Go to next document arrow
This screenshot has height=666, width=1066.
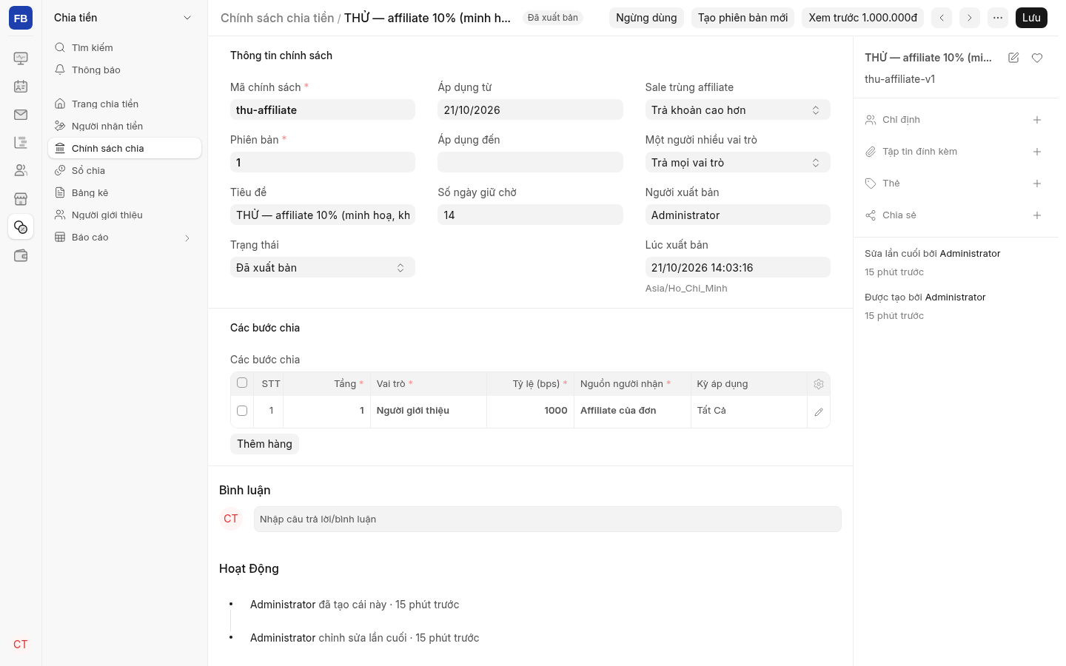(970, 18)
